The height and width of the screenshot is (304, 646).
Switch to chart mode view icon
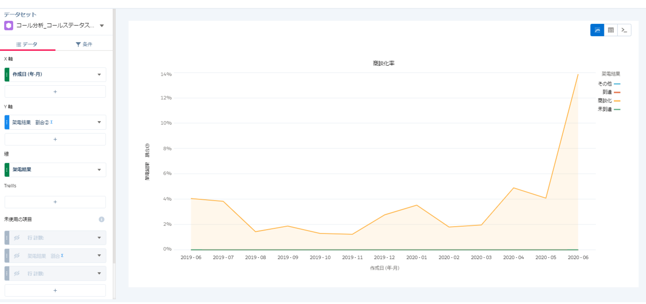coord(597,30)
